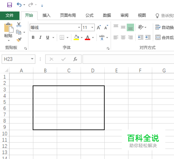Toggle the highlighted bottom align icon
Screen dimensions: 174x159
130,27
